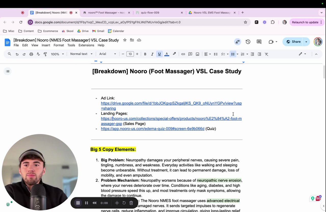Print the document
The height and width of the screenshot is (212, 326).
pyautogui.click(x=31, y=54)
